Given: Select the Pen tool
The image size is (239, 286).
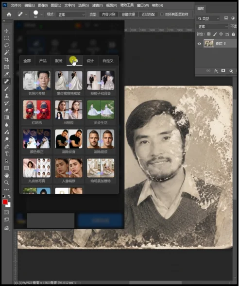Looking at the screenshot, I should click(x=7, y=147).
